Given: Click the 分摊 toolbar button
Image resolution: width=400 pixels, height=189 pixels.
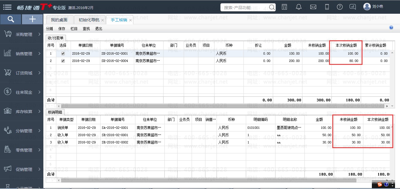Looking at the screenshot, I should [x=50, y=29].
